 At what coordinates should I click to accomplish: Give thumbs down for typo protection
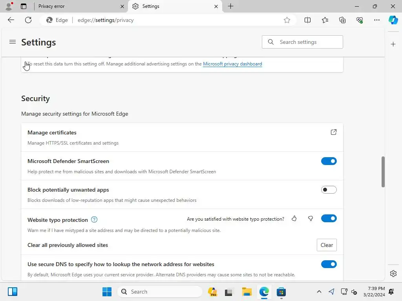310,218
